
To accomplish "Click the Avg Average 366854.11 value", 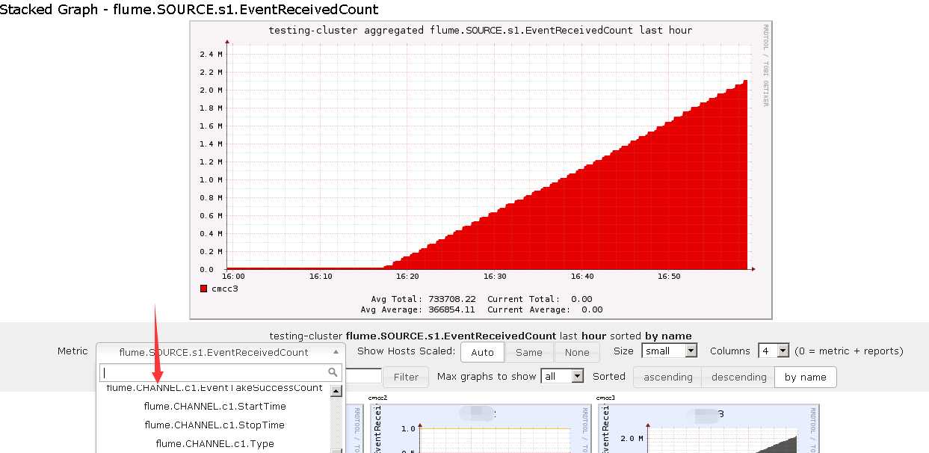I will click(451, 309).
